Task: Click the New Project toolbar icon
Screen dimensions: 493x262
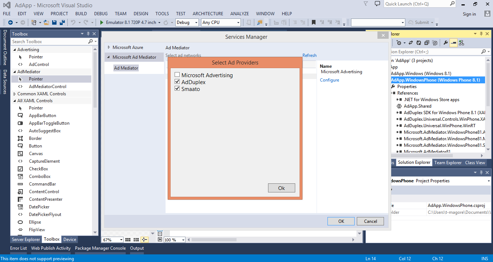Action: [x=34, y=22]
